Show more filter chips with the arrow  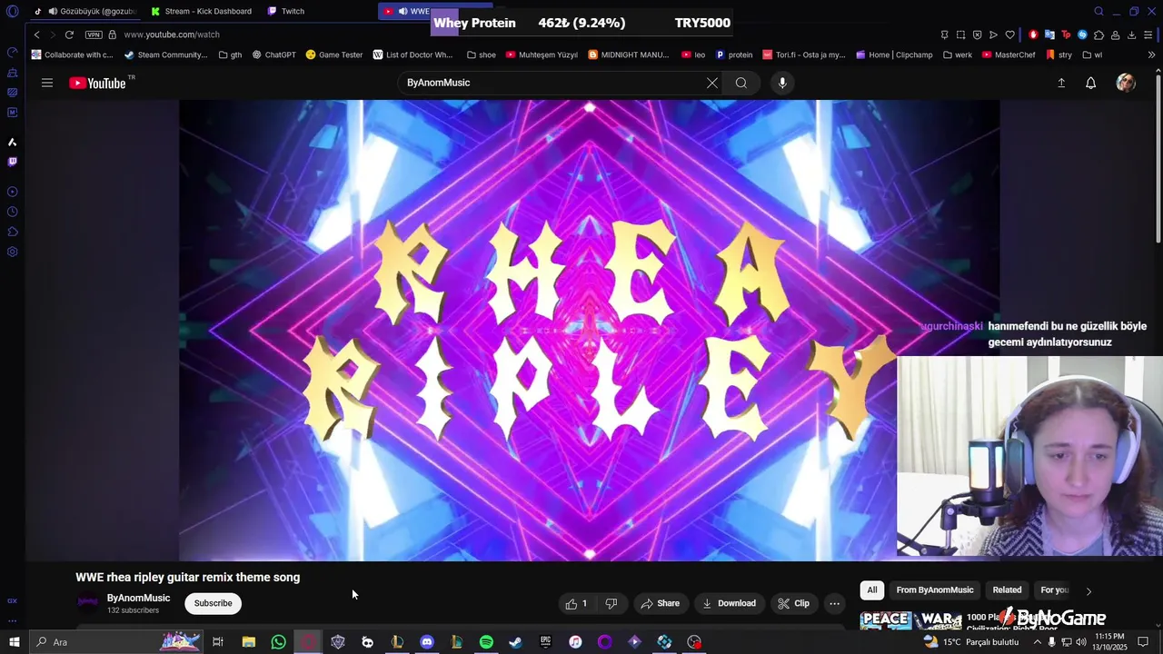click(1088, 591)
